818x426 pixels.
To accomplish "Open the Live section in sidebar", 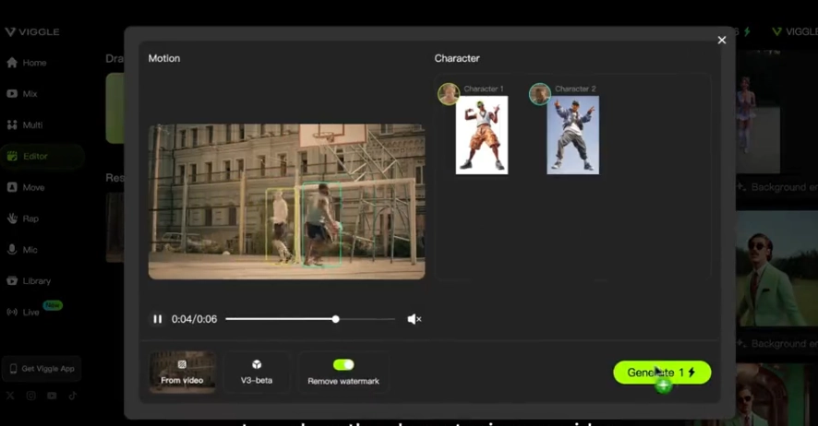I will pos(23,312).
